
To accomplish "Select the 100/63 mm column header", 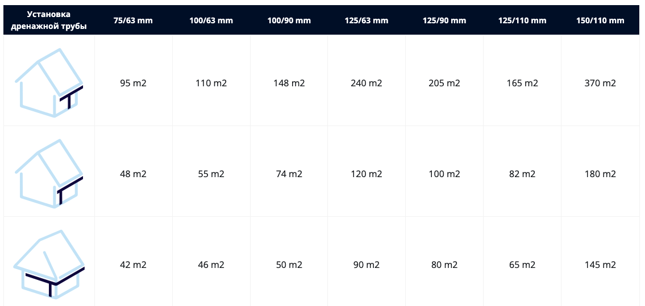I will 211,20.
